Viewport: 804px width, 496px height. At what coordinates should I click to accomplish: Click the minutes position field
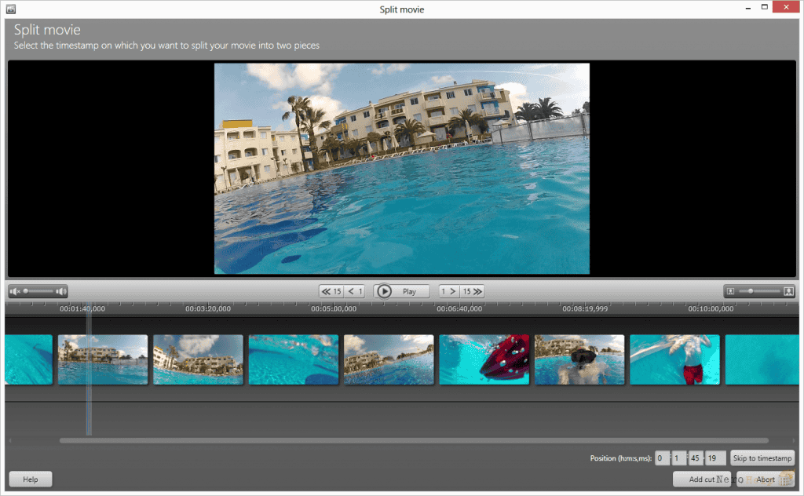679,458
